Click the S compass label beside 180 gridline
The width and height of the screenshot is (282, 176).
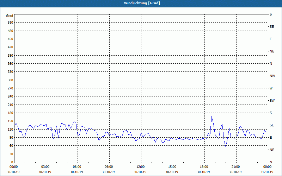271,113
